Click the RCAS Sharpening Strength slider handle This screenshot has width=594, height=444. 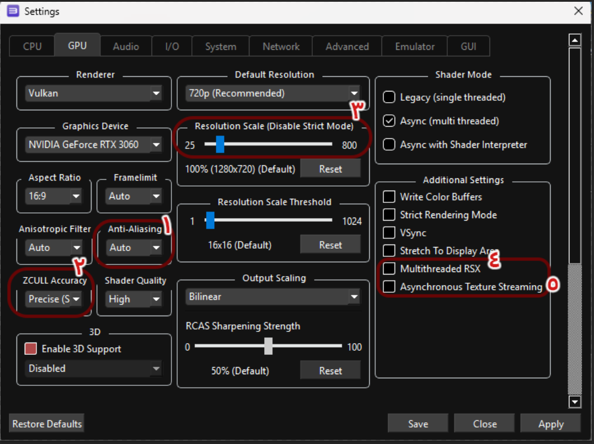268,346
